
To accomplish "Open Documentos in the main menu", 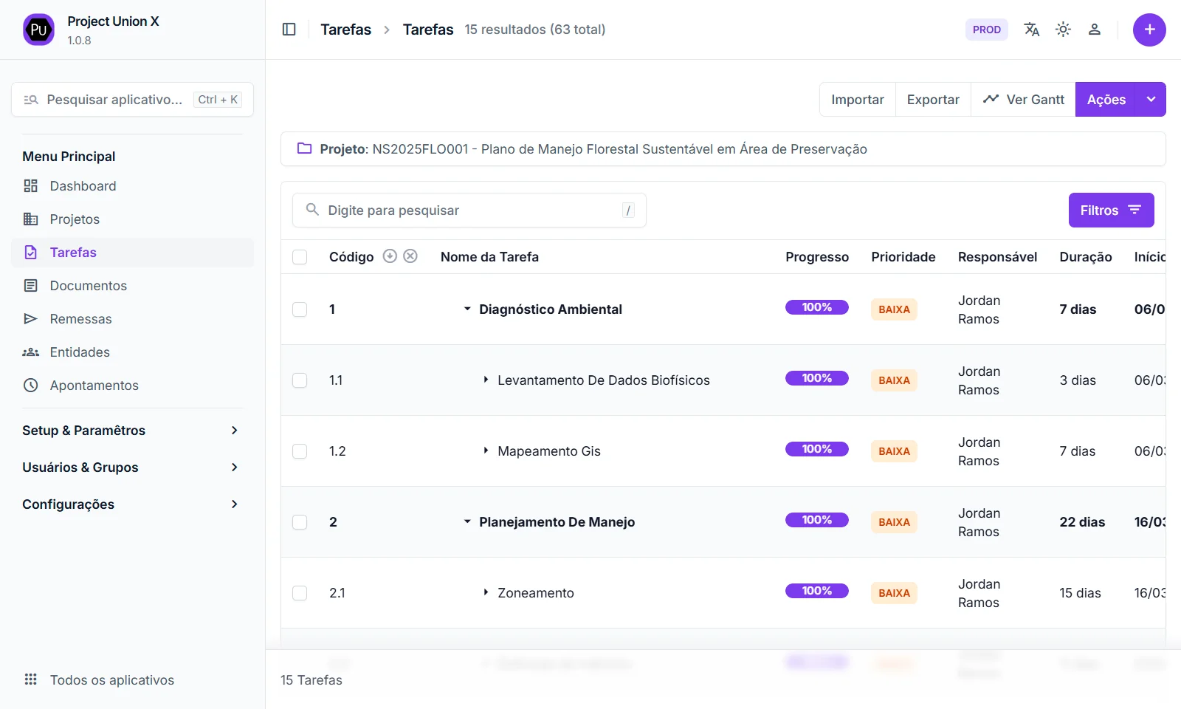I will (88, 286).
